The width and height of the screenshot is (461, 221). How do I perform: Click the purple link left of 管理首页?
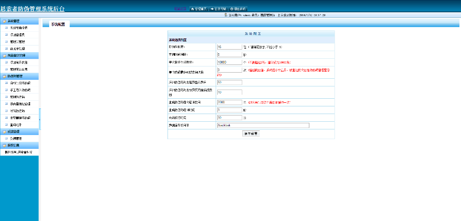(180, 9)
